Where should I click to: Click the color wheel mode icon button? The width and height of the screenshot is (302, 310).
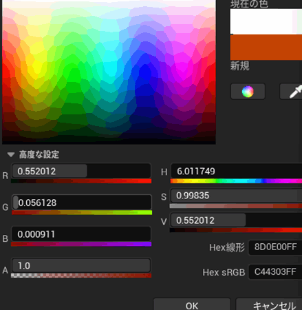248,92
